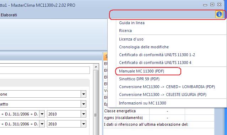Open Conversione MC11300 CELESTE LIGURIA PDF
This screenshot has height=135, width=227.
pyautogui.click(x=163, y=94)
